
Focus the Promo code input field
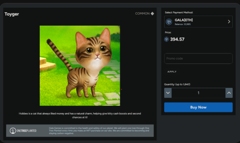pyautogui.click(x=198, y=58)
